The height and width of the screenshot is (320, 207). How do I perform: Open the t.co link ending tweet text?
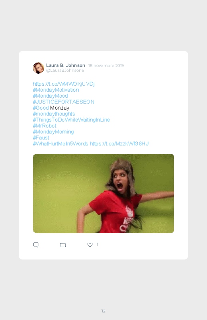[119, 144]
